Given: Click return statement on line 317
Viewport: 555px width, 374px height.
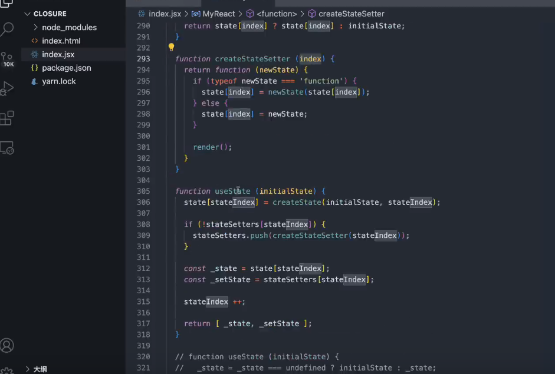Looking at the screenshot, I should point(248,323).
